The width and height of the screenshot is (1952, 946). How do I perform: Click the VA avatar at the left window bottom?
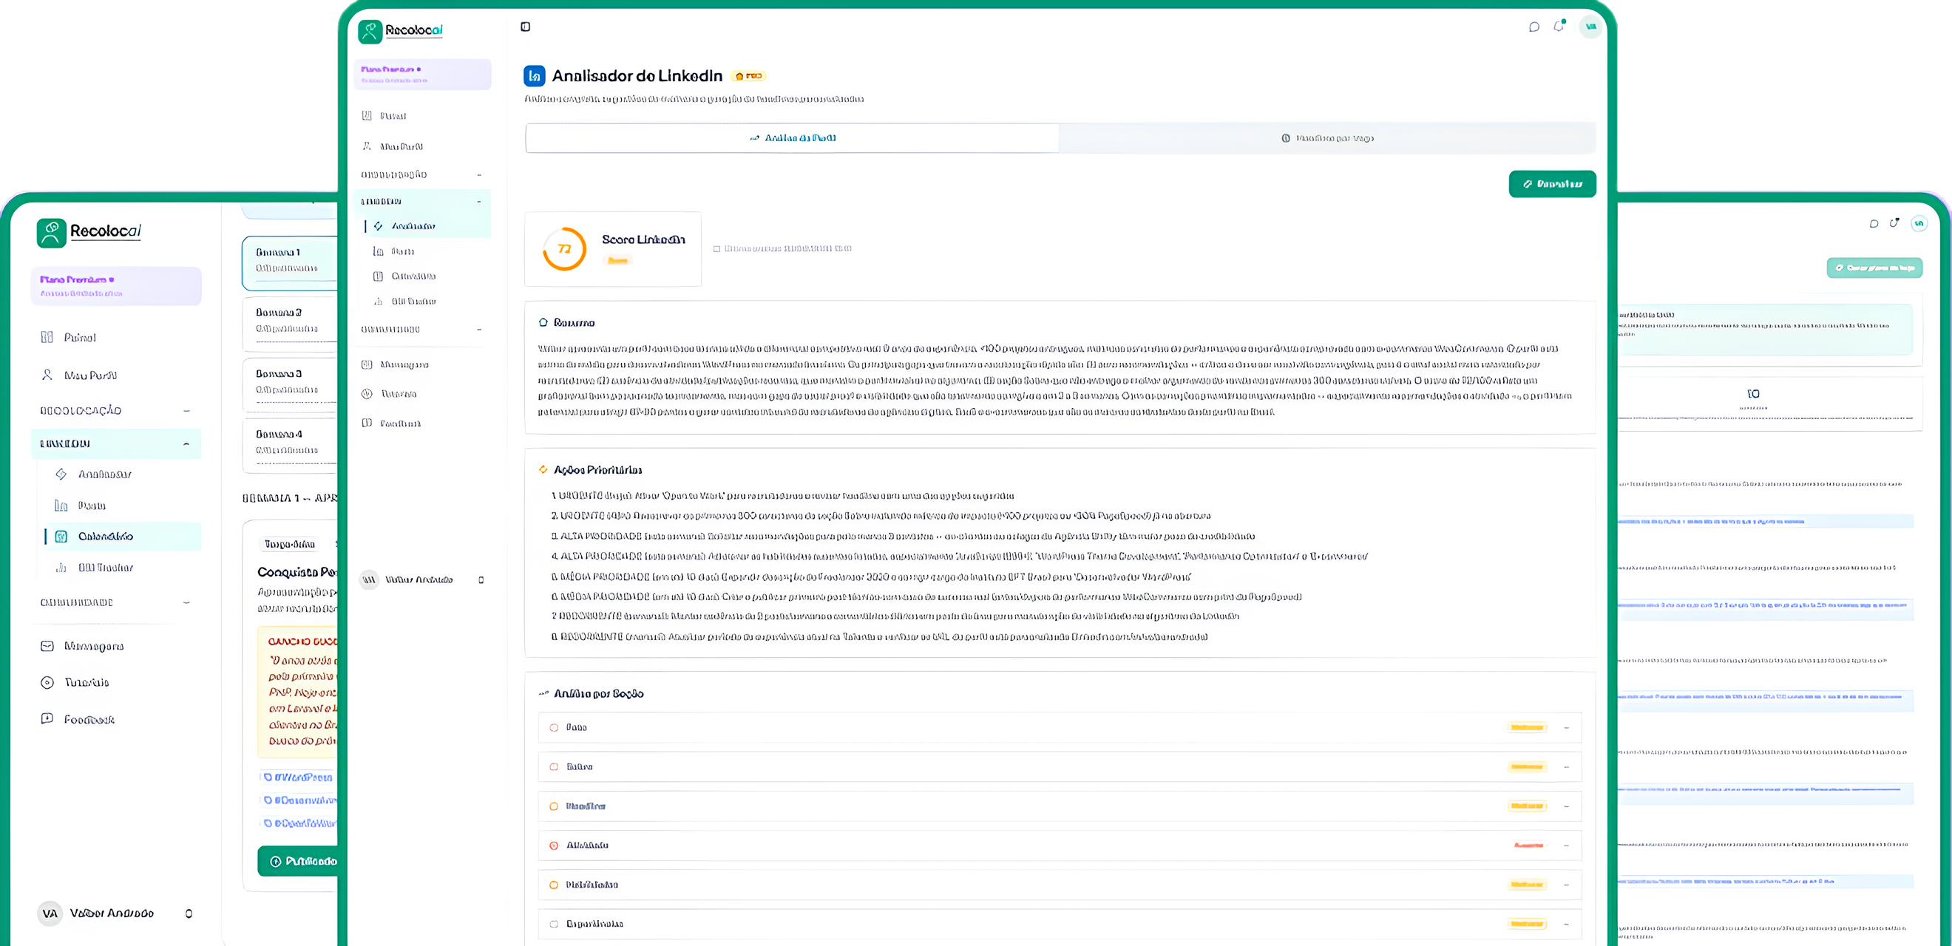point(50,913)
